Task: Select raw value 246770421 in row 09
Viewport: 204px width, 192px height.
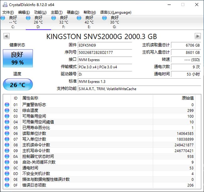Action: point(184,151)
